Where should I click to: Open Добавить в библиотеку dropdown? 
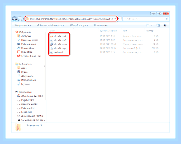pos(51,25)
